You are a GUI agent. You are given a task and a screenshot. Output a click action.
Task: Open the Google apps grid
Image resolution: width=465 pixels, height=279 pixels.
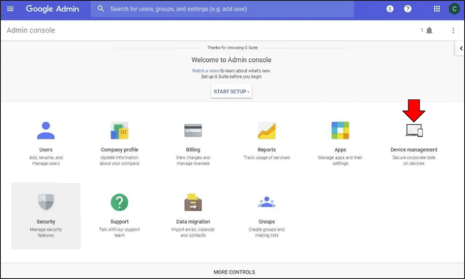click(437, 9)
